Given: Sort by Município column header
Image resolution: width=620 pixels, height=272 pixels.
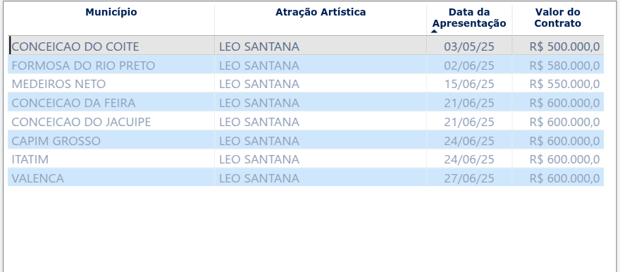Looking at the screenshot, I should [x=111, y=12].
